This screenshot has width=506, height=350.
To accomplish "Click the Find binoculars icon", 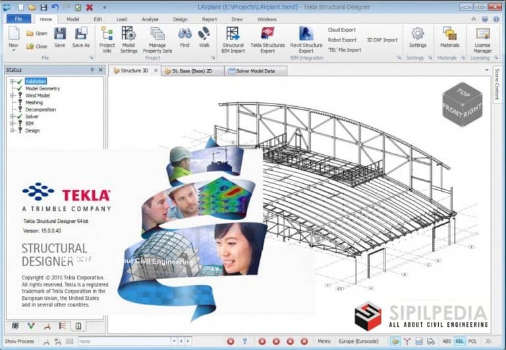I will coord(184,33).
